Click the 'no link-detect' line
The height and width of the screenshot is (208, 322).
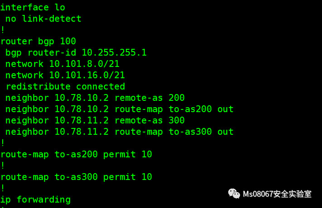(x=43, y=19)
